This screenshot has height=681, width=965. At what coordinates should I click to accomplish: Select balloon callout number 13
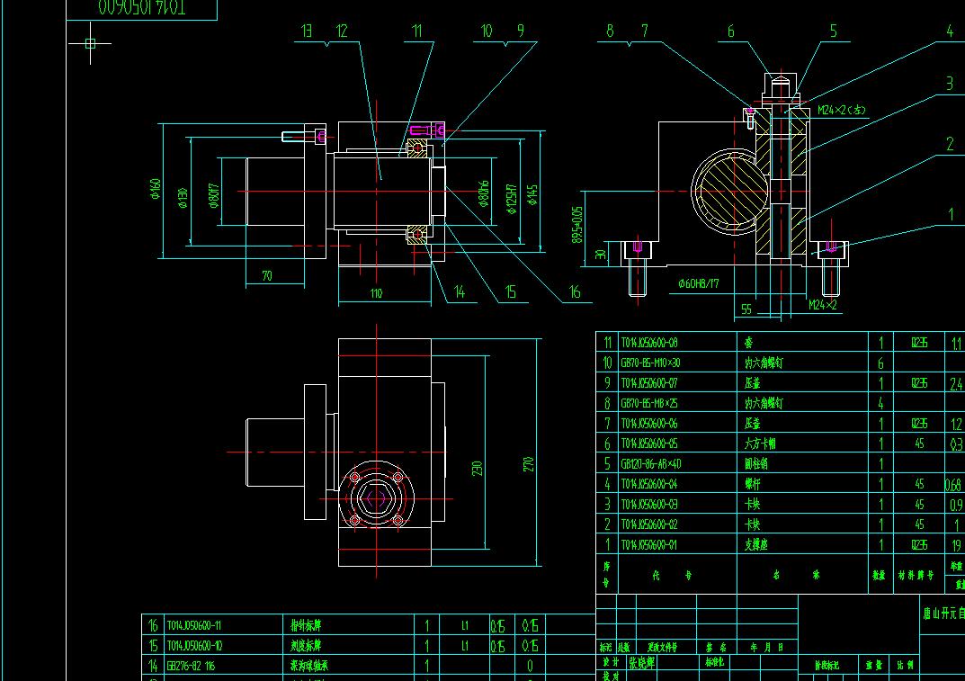pos(307,31)
